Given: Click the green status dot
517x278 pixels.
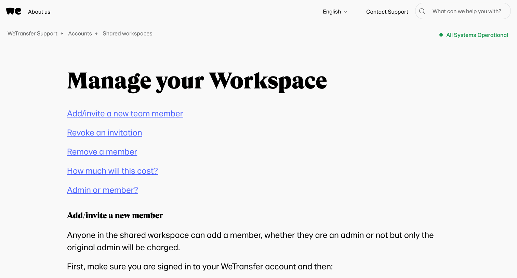Looking at the screenshot, I should tap(441, 35).
